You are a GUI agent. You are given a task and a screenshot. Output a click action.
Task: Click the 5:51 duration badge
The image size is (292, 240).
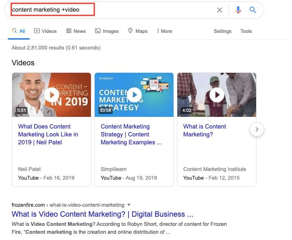pyautogui.click(x=21, y=110)
